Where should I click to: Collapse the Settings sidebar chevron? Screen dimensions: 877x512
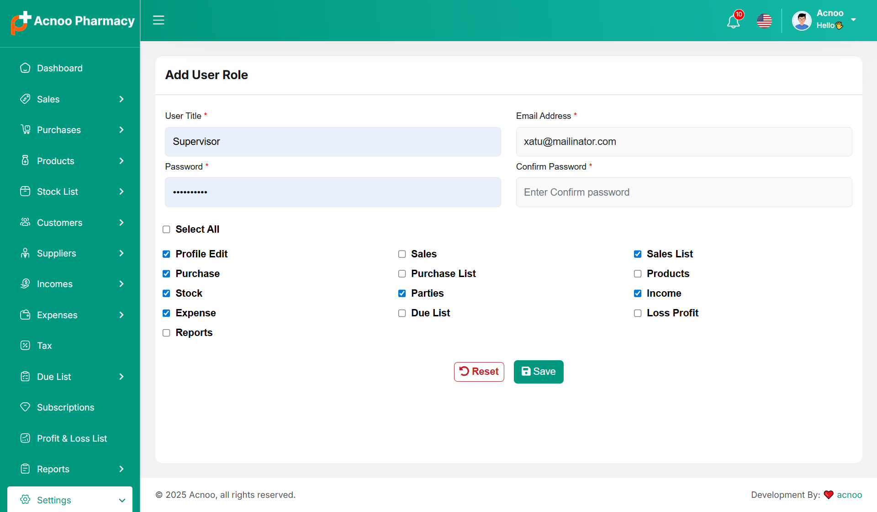click(122, 500)
